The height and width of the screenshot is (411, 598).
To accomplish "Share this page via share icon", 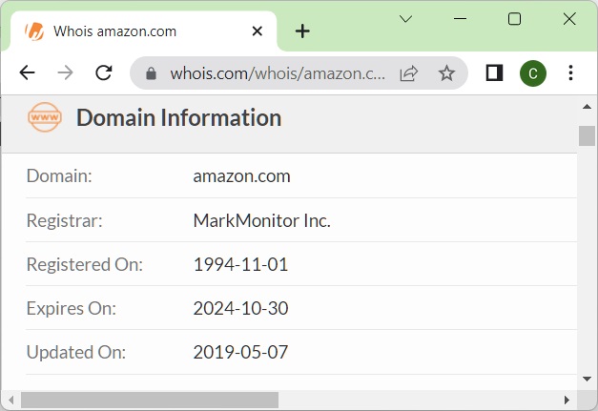I will 408,73.
